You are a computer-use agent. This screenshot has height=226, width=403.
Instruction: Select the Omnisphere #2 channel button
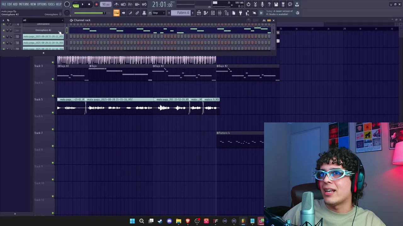click(43, 30)
